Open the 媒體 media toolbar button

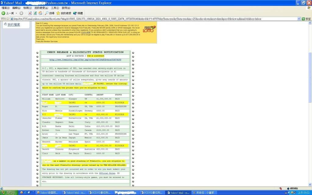pos(78,13)
